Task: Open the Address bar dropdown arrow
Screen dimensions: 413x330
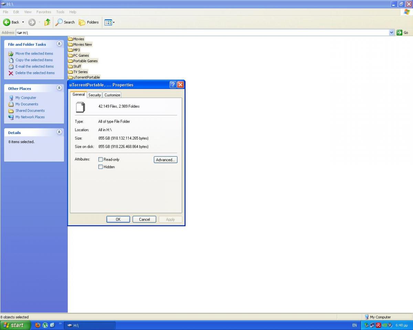Action: 392,33
